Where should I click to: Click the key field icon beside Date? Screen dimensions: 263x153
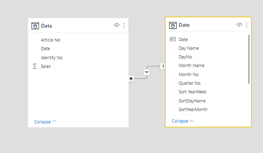(173, 39)
